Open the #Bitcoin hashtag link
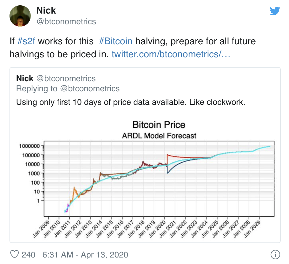 [115, 41]
